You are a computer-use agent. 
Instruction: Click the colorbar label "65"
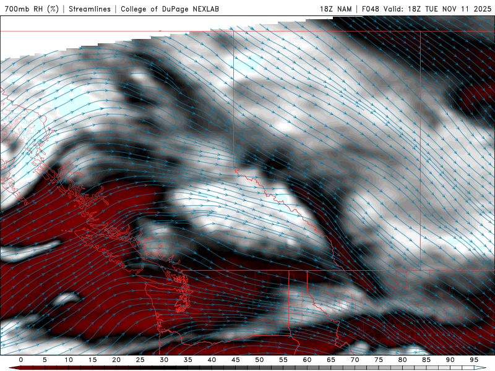[331, 360]
